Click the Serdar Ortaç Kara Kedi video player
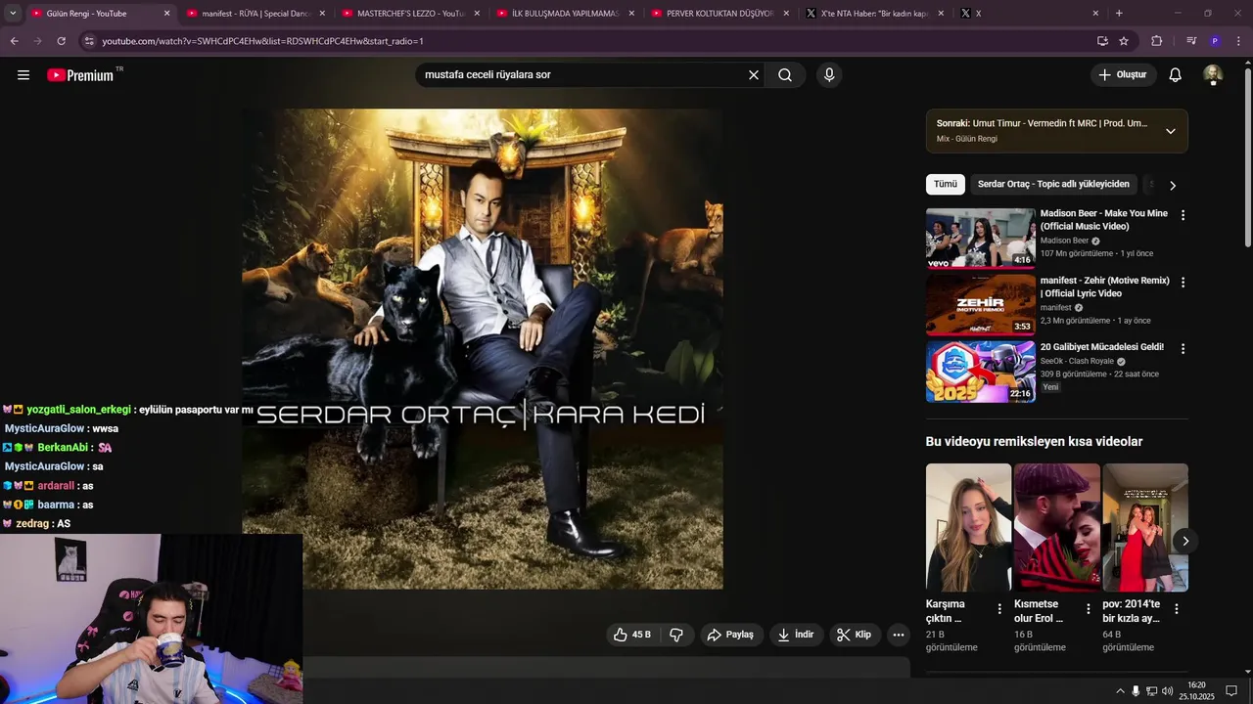 [483, 349]
